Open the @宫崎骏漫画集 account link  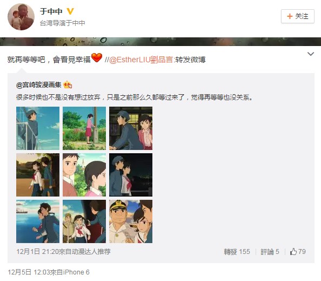coord(39,84)
